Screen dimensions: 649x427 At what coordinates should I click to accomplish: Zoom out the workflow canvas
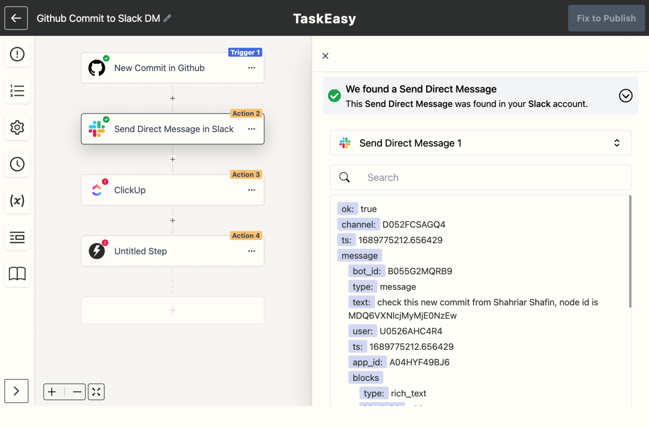77,392
